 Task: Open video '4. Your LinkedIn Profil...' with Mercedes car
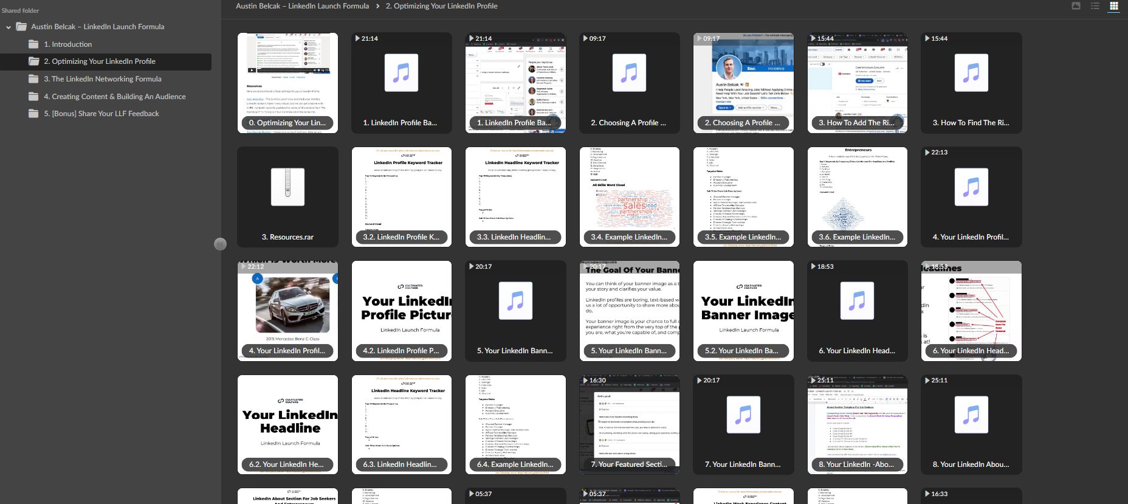(x=287, y=311)
